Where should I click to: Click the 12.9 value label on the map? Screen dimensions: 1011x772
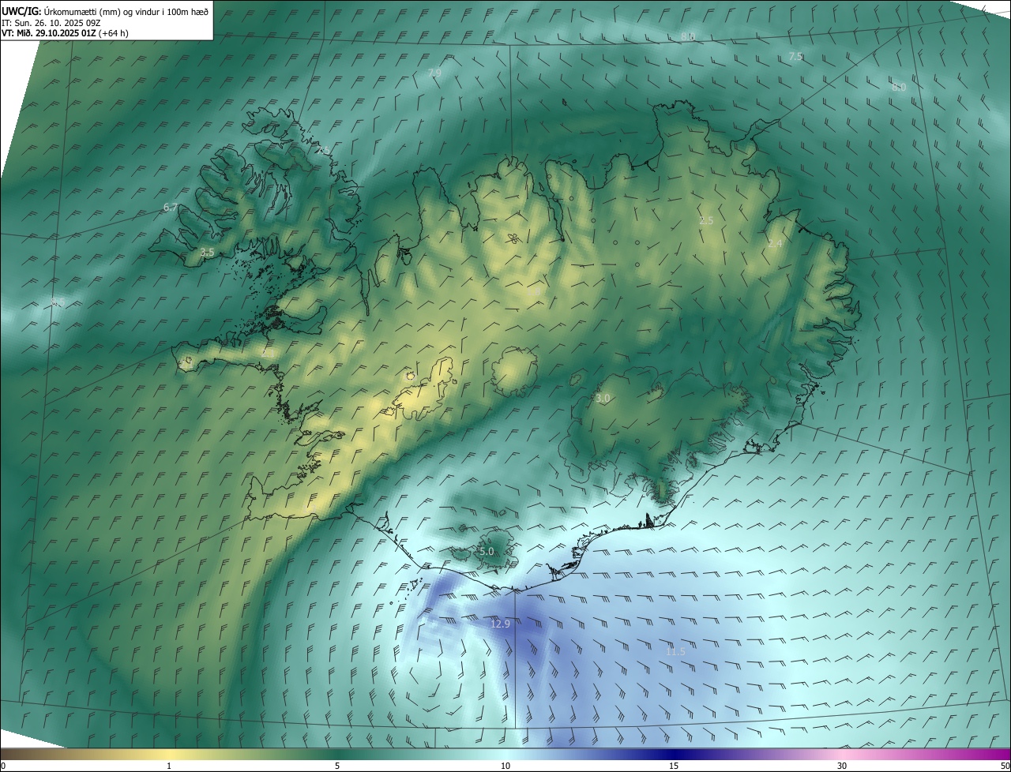500,624
